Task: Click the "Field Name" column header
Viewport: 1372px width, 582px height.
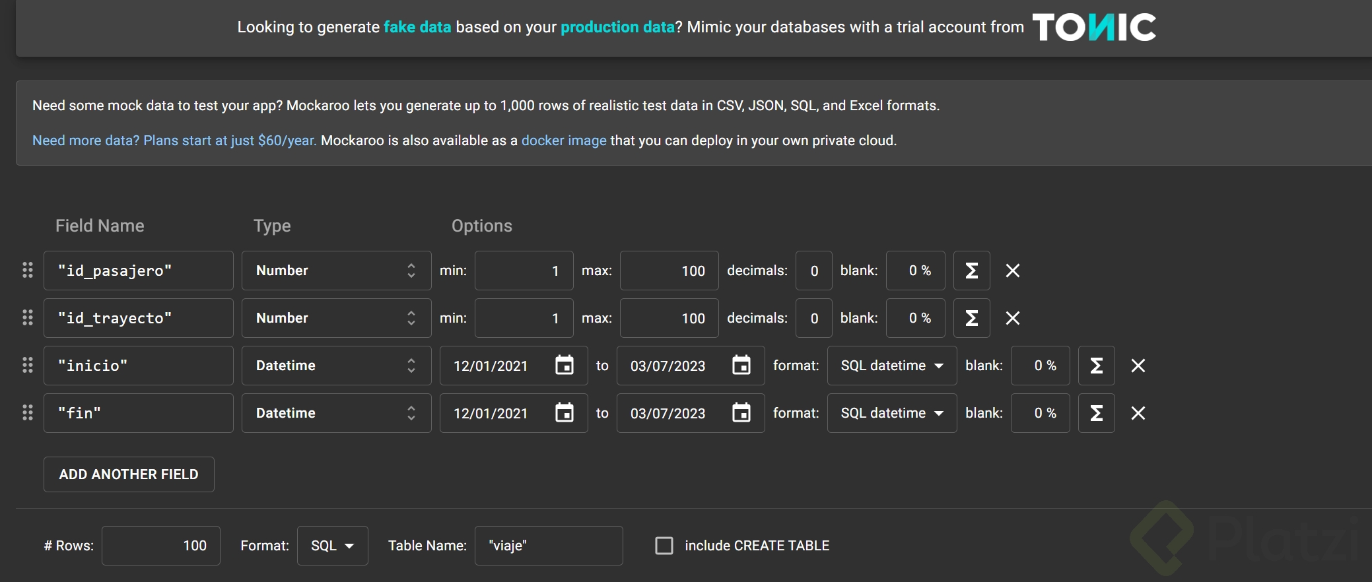Action: (x=100, y=226)
